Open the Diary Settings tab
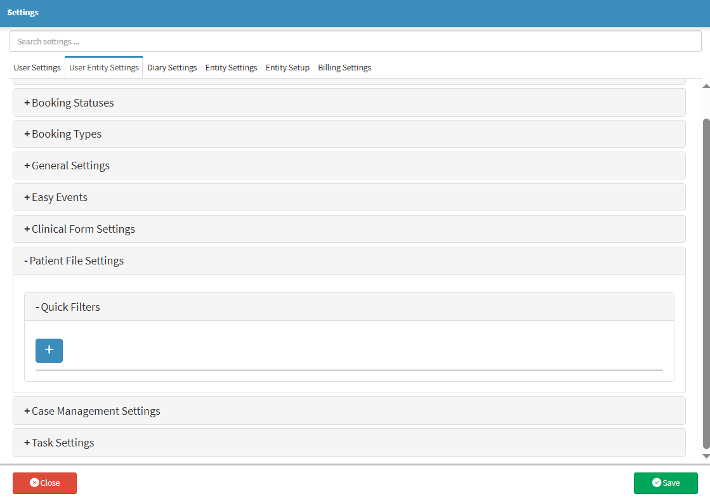Screen dimensions: 710x501 (172, 68)
